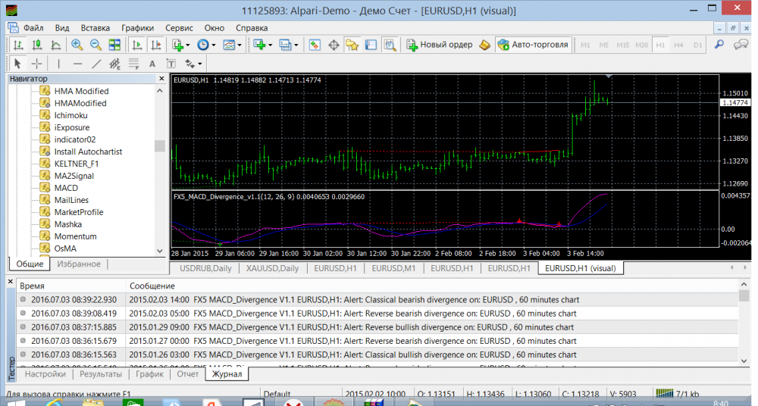Screen dimensions: 758x406
Task: Open the chart periodicity clock dropdown
Action: (x=205, y=45)
